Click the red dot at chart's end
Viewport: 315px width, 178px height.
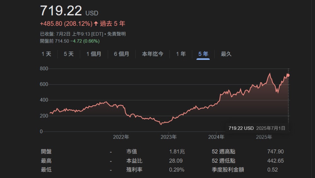point(288,75)
